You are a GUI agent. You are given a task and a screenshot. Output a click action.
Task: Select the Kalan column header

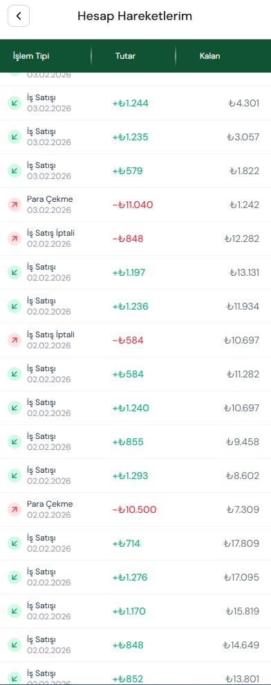click(209, 56)
